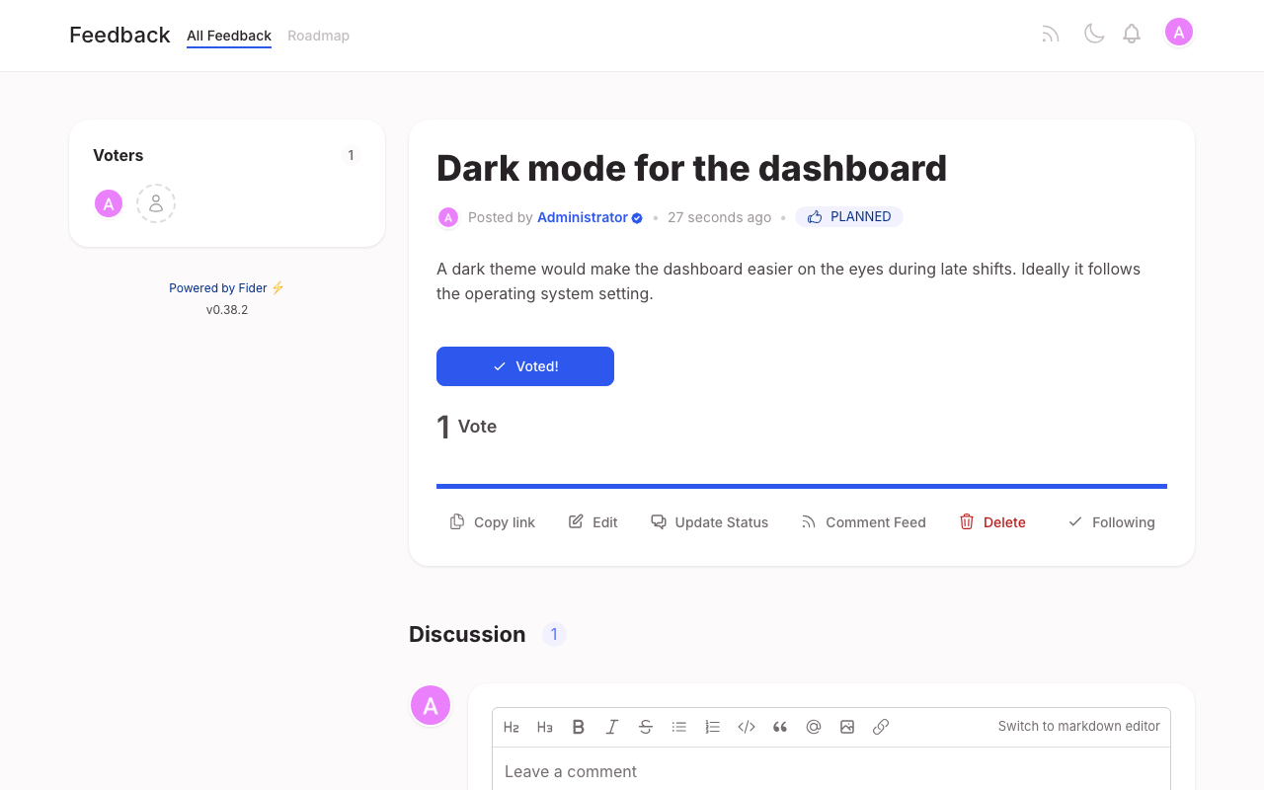Screen dimensions: 1264x790
Task: Switch to All Feedback tab
Action: (x=229, y=36)
